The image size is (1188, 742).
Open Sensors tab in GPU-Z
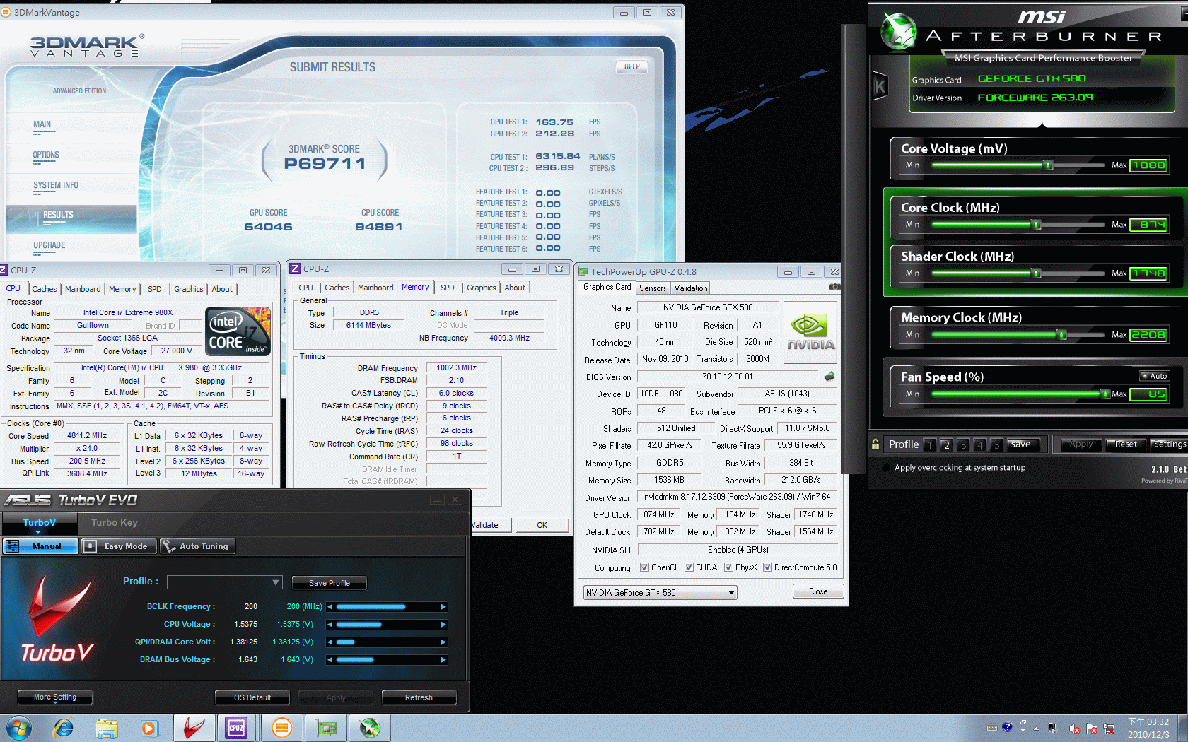pos(653,288)
